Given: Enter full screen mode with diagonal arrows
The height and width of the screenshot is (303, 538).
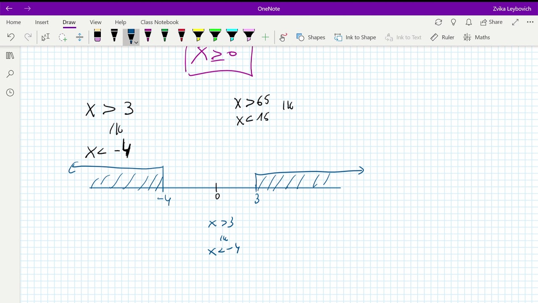Looking at the screenshot, I should tap(515, 22).
